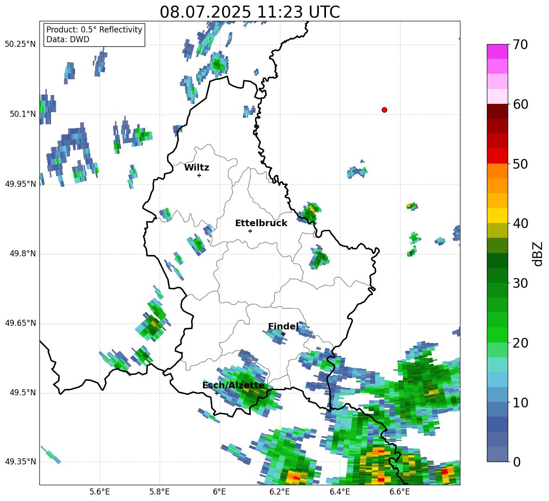549x501 pixels.
Task: Click the 30 colorbar tick label
Action: pos(520,283)
